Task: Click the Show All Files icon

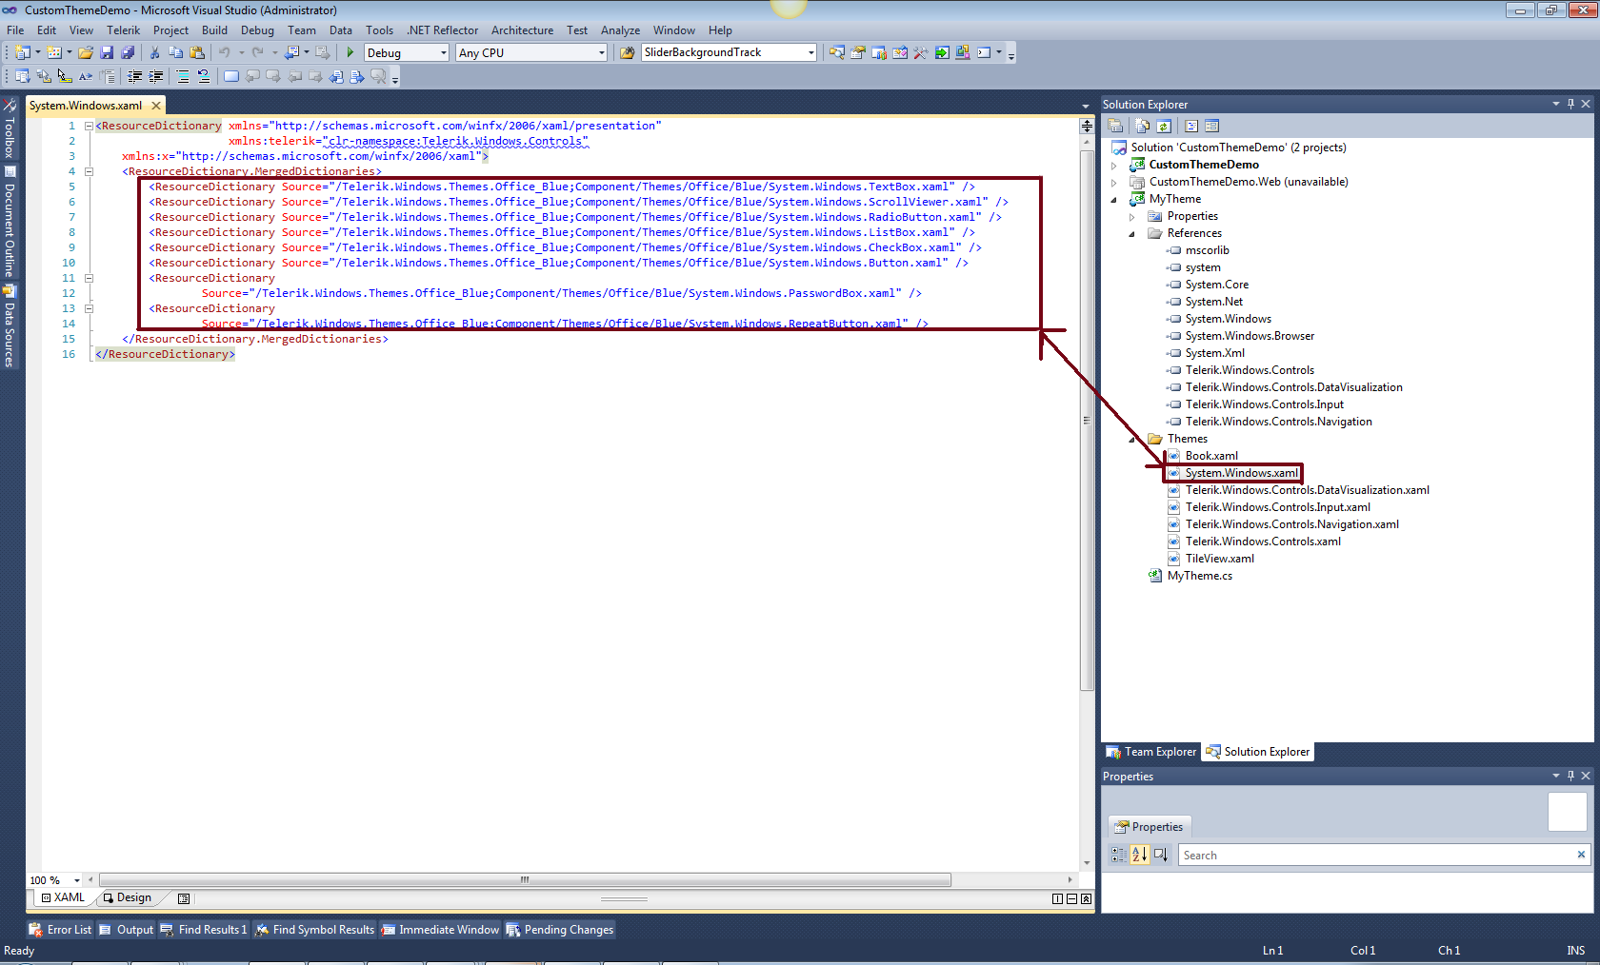Action: coord(1143,126)
